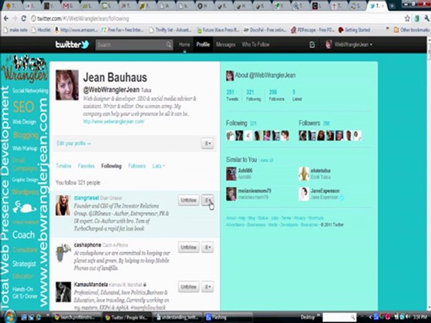
Task: Open the webwranglerjean.com profile link
Action: click(114, 122)
